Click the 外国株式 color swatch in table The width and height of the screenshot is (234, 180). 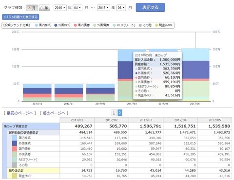point(14,144)
